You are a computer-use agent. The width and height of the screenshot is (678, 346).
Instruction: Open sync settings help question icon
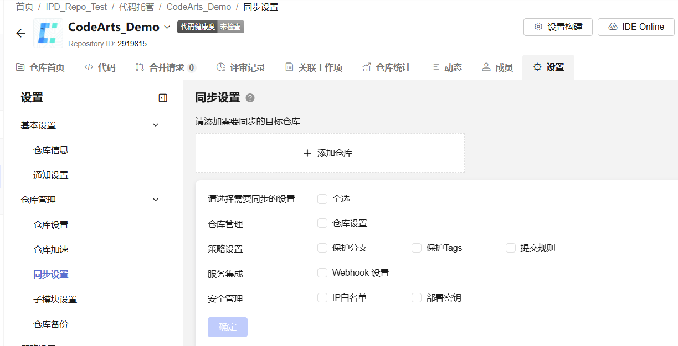pyautogui.click(x=250, y=98)
